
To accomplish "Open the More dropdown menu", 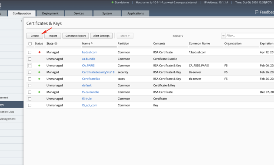I will pos(125,36).
